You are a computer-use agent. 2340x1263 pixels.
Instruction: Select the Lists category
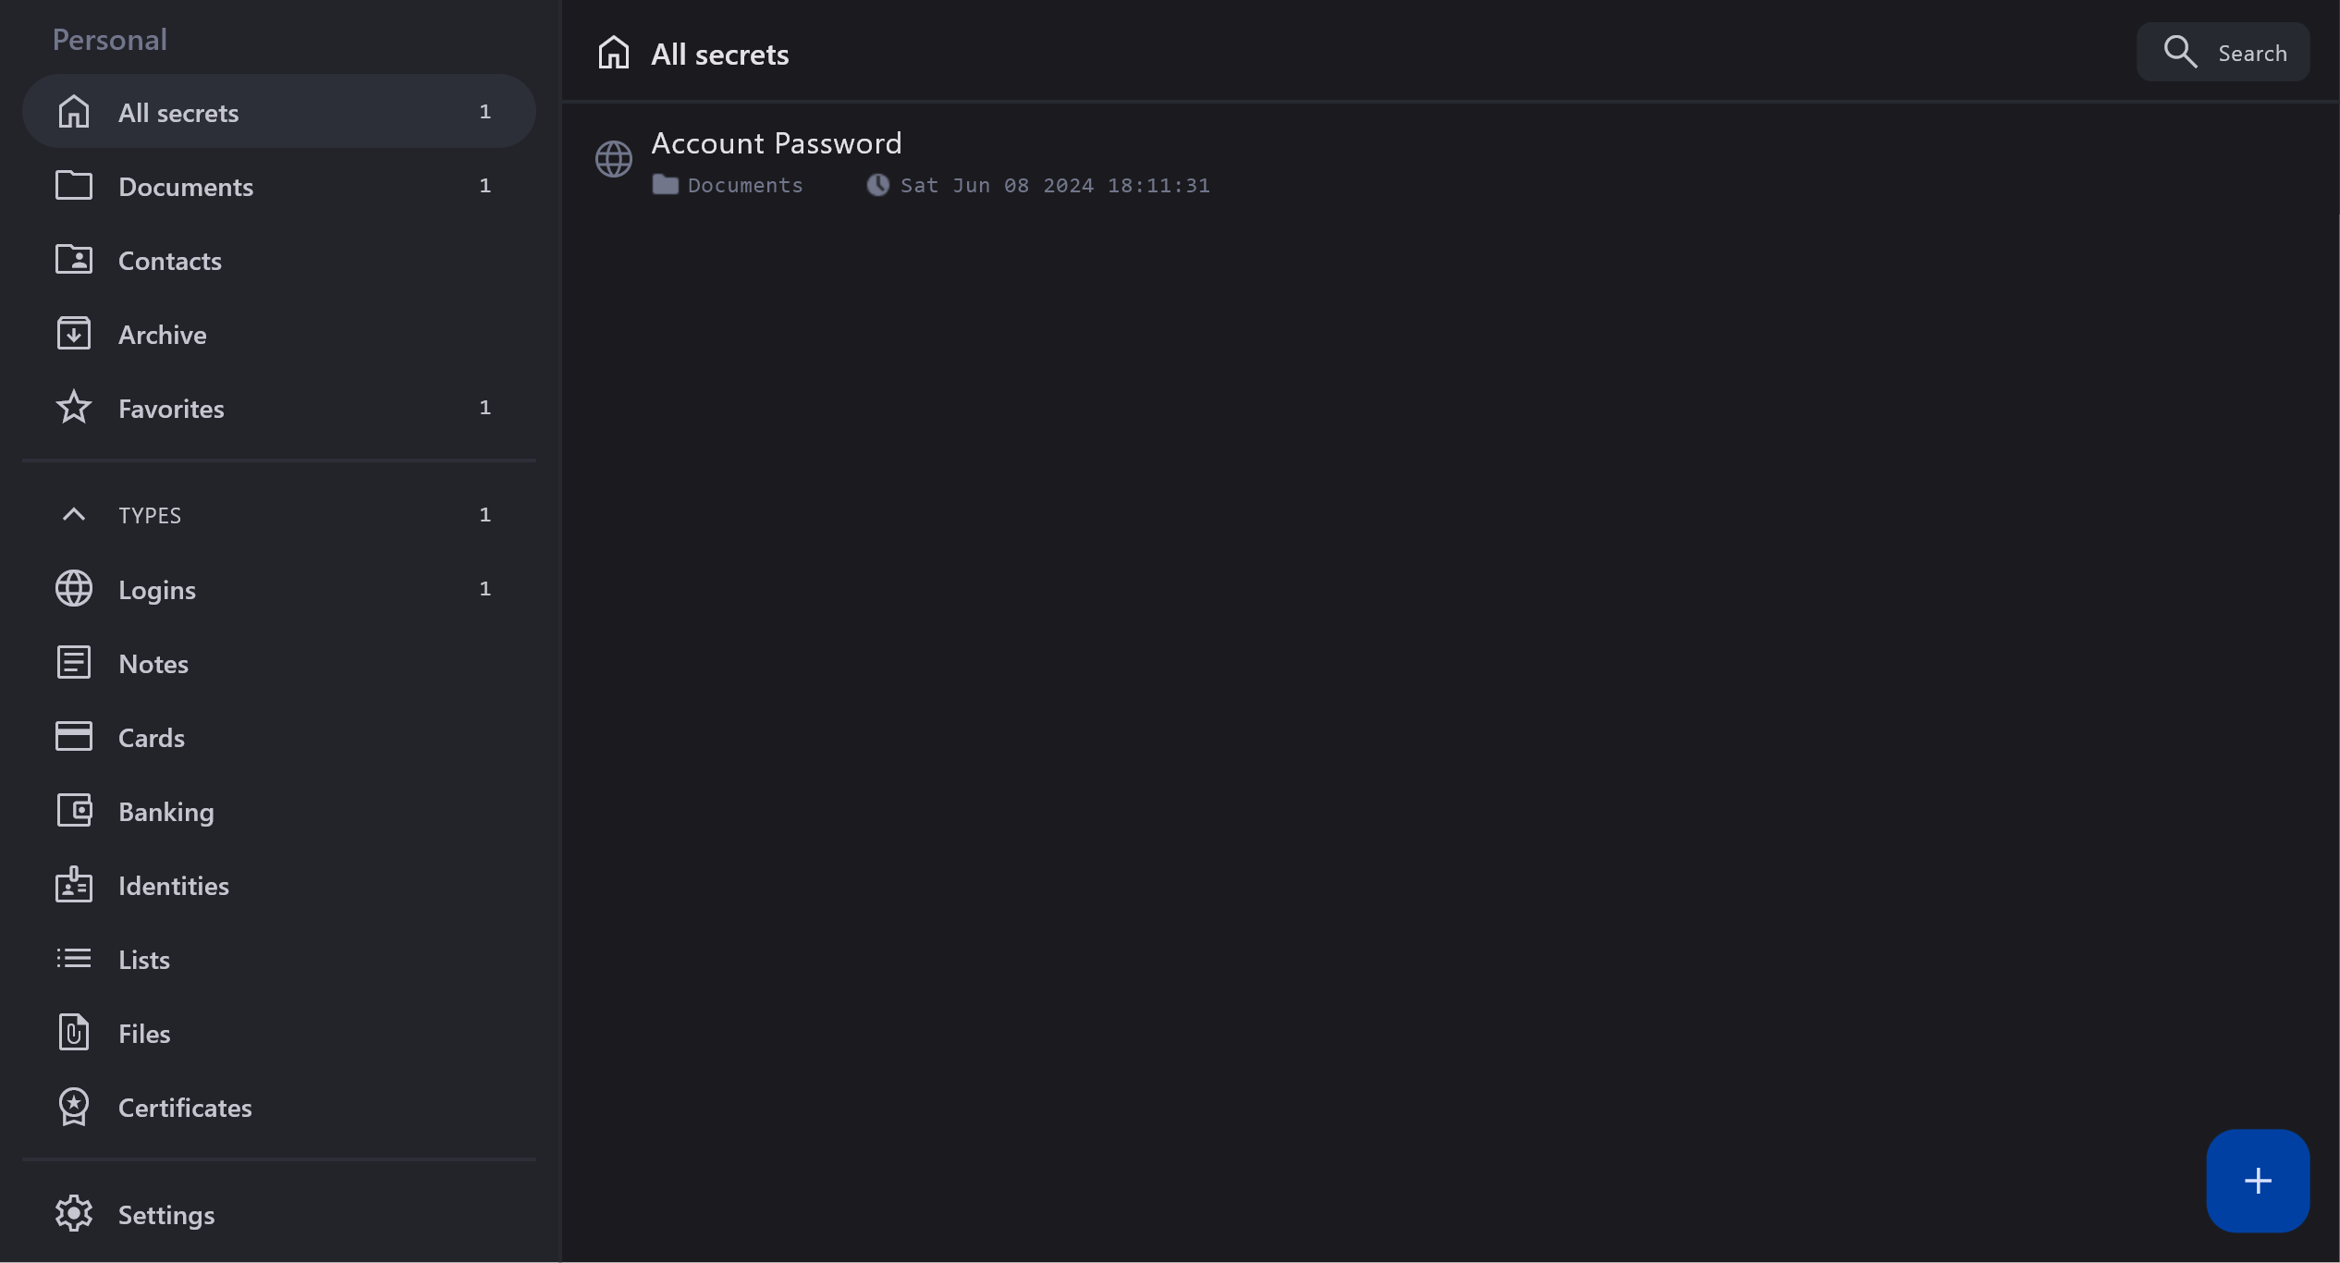144,960
